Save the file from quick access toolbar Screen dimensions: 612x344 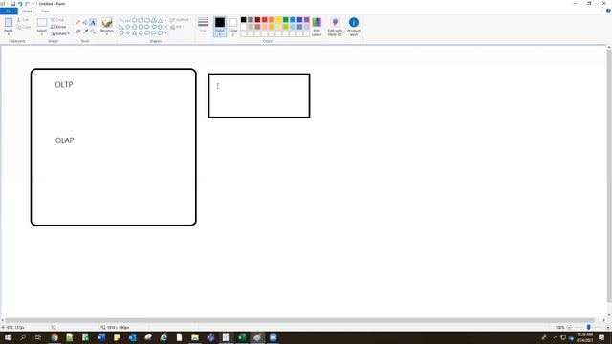pos(12,4)
